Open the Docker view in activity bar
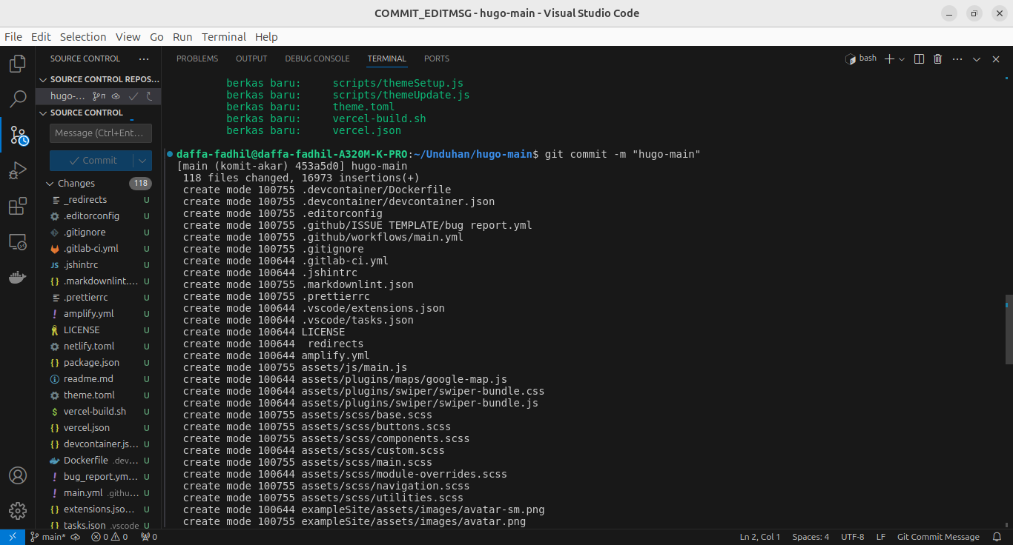Image resolution: width=1013 pixels, height=545 pixels. coord(17,278)
